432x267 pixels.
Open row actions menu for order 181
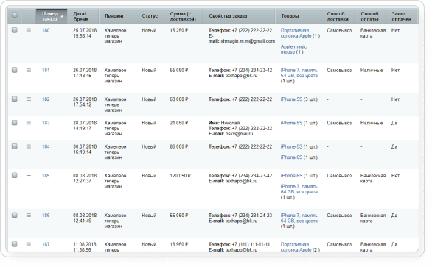[x=29, y=70]
